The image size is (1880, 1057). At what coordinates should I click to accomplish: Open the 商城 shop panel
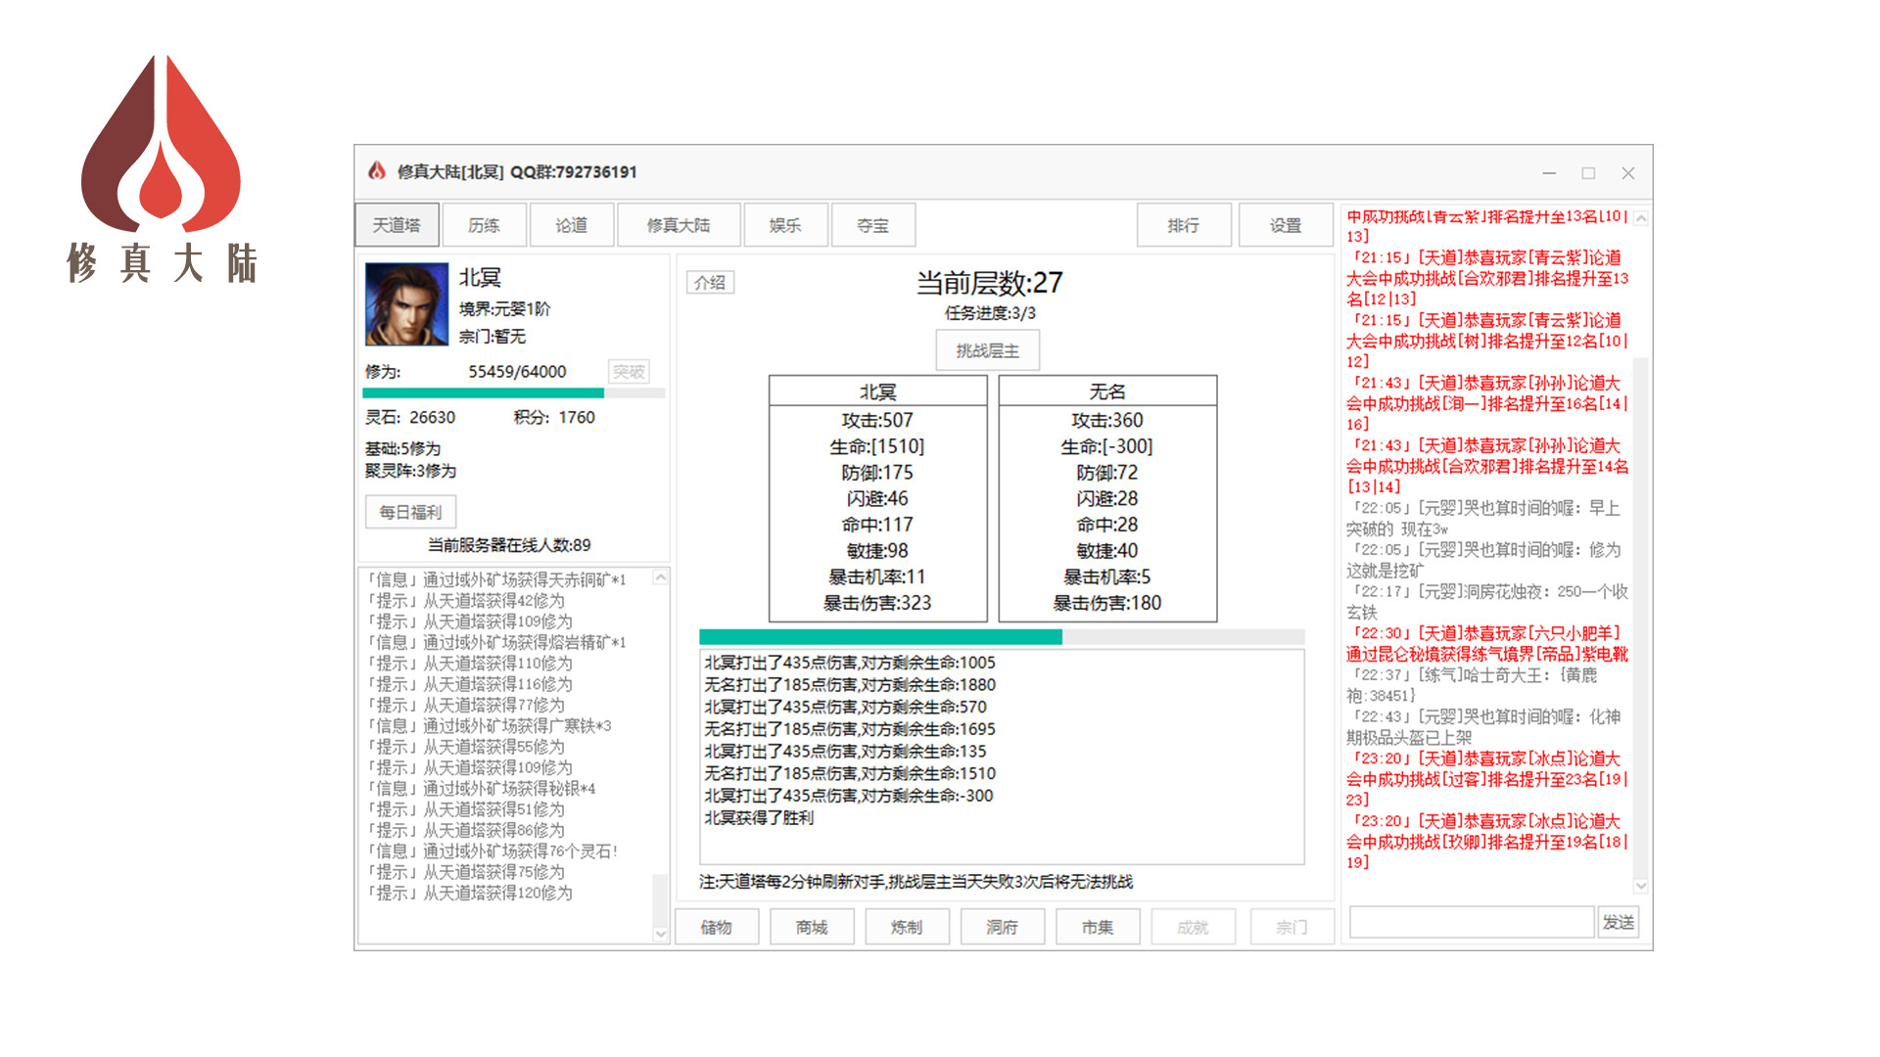(812, 926)
